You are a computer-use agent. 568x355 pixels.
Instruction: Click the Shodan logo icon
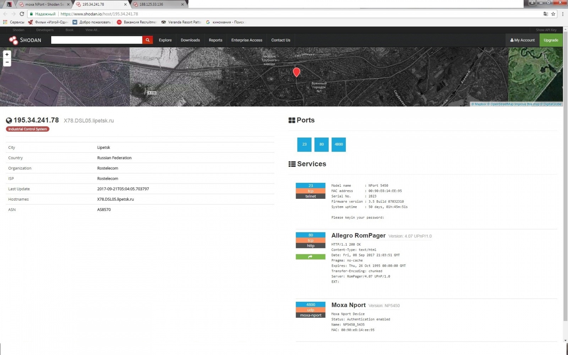click(13, 40)
